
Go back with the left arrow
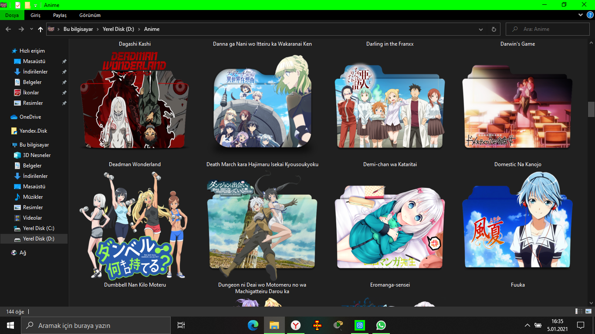coord(8,29)
